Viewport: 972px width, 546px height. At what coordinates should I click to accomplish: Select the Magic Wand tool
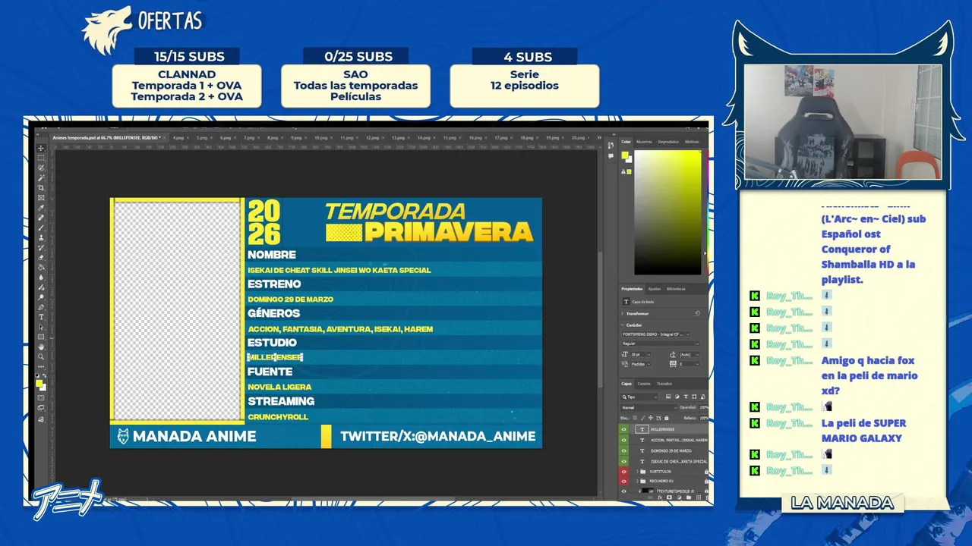click(x=41, y=177)
